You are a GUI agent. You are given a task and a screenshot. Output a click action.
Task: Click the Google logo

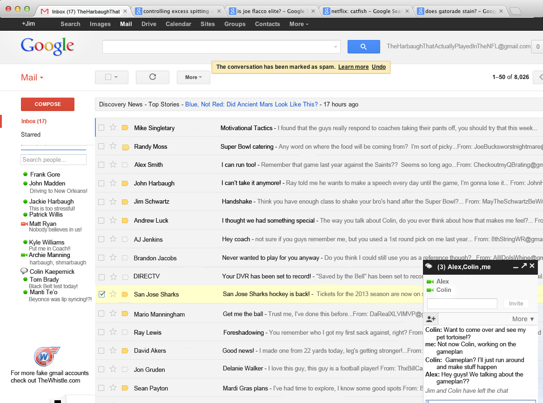[47, 46]
